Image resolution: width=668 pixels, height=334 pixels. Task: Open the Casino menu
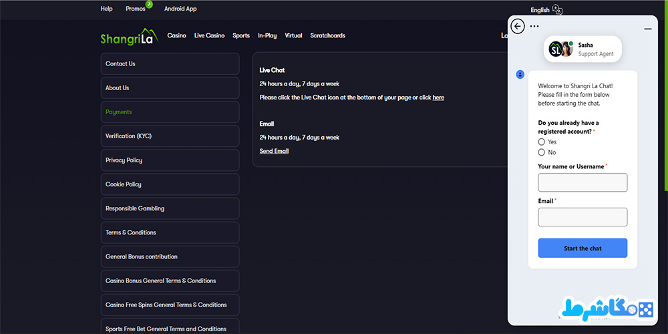point(176,35)
